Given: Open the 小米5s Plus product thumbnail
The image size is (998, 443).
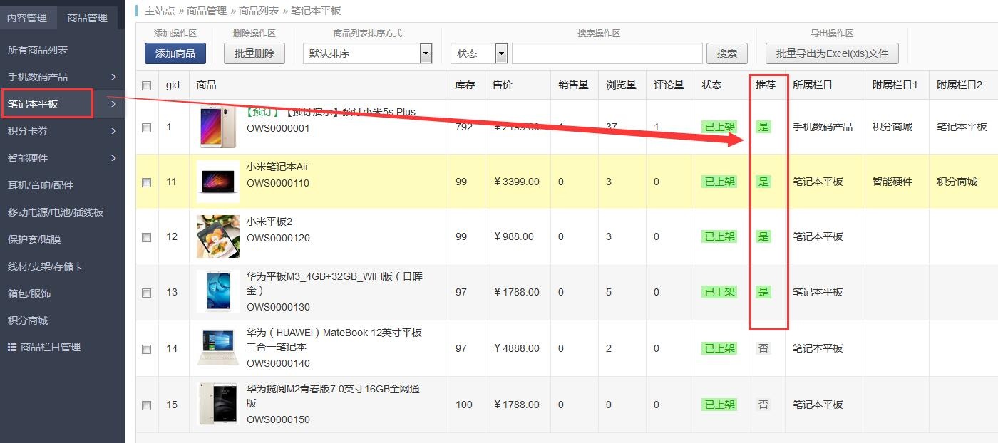Looking at the screenshot, I should [218, 127].
